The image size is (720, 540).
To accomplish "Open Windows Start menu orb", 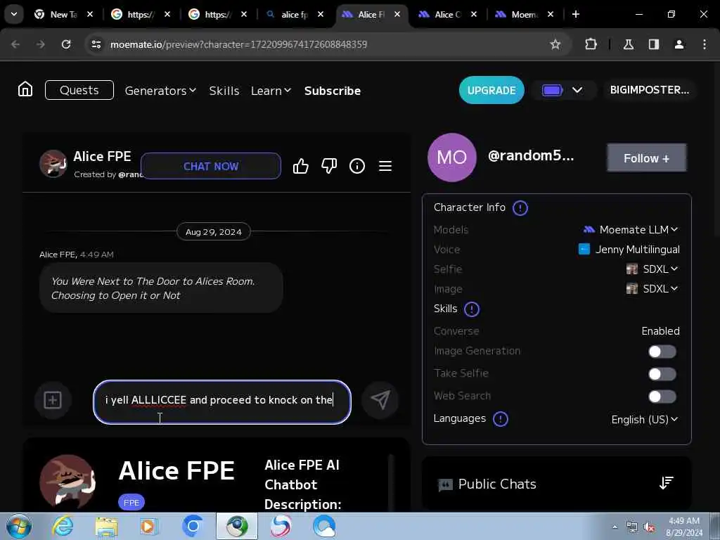I will click(19, 526).
